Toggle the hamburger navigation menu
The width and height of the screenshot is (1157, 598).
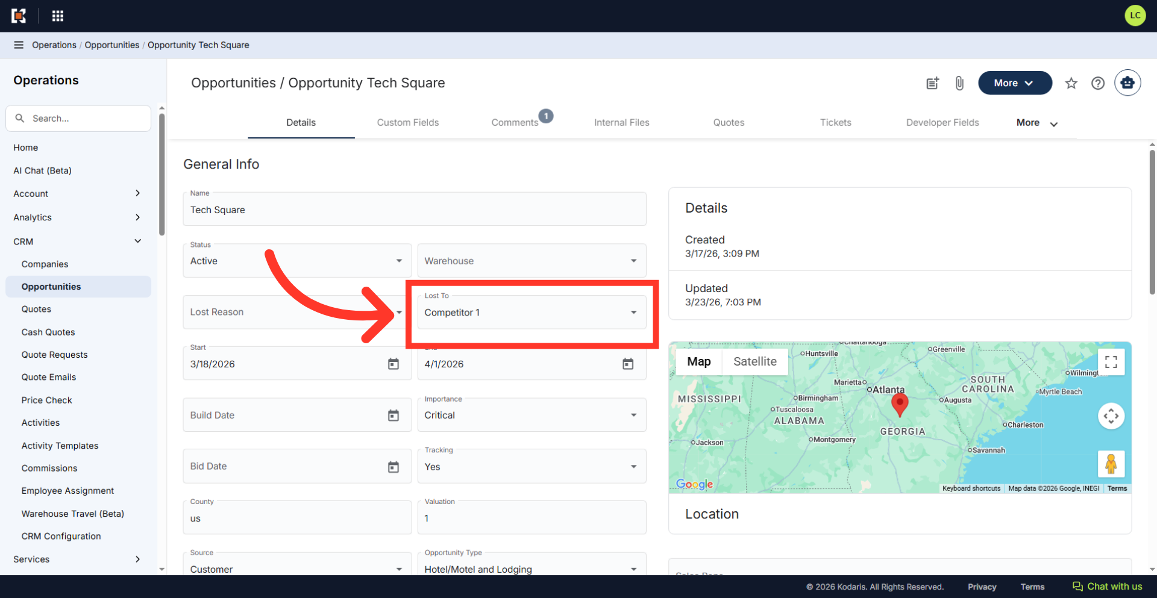19,45
